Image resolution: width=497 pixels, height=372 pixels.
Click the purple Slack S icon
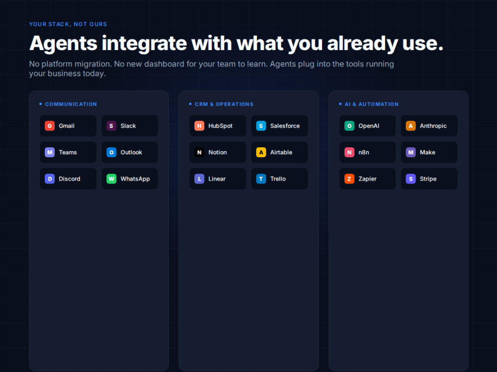click(x=111, y=126)
